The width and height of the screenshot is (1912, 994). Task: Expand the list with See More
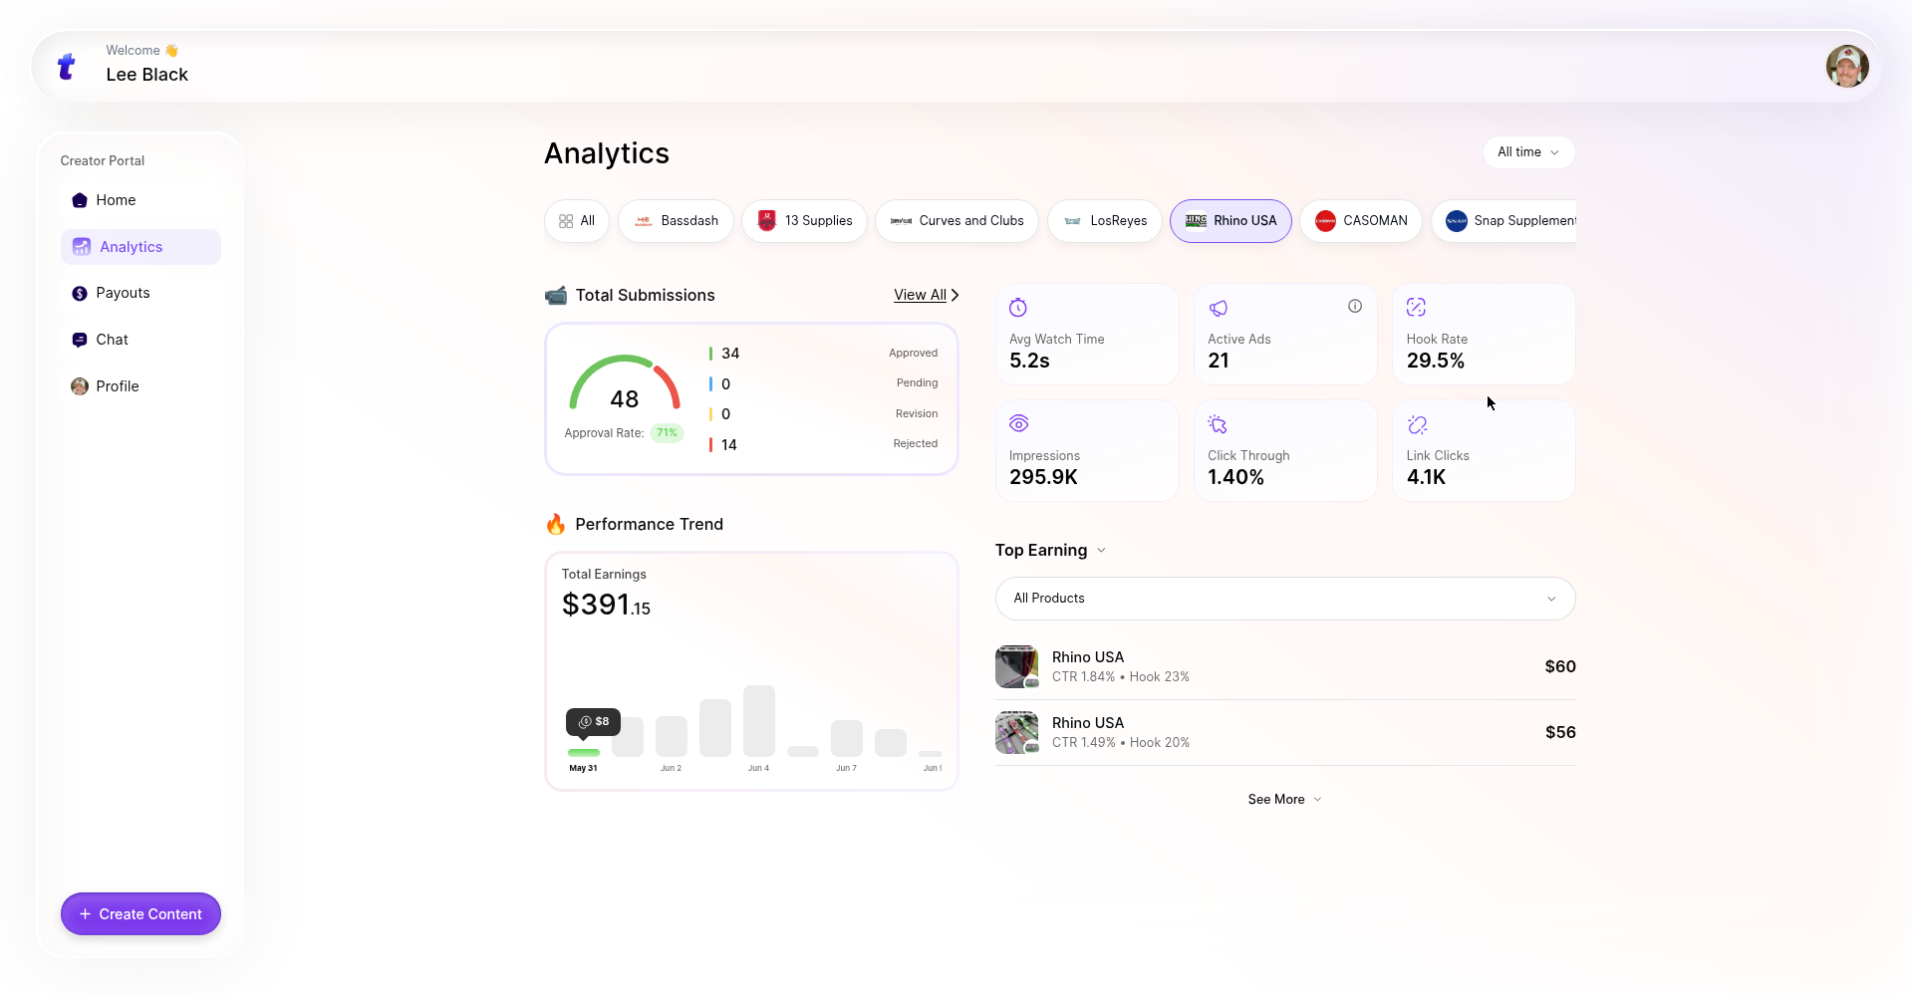(x=1285, y=800)
